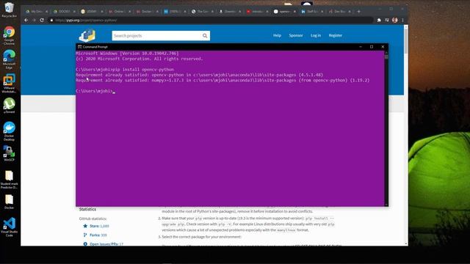470x264 pixels.
Task: Click the PyPI search magnifier icon
Action: 205,36
